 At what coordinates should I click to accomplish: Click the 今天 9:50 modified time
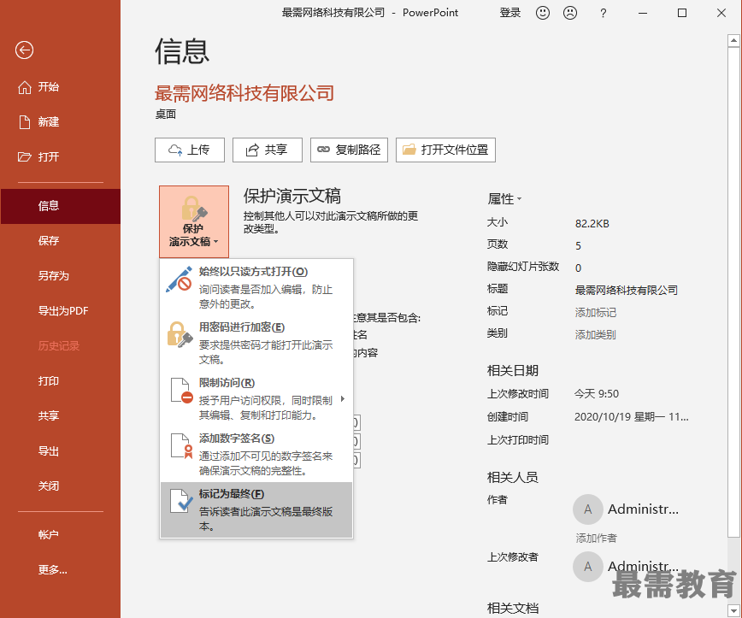pyautogui.click(x=597, y=394)
